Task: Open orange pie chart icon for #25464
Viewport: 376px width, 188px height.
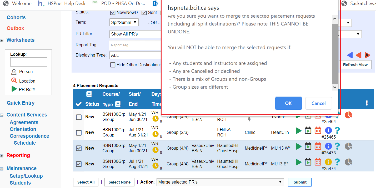Action: (x=348, y=115)
